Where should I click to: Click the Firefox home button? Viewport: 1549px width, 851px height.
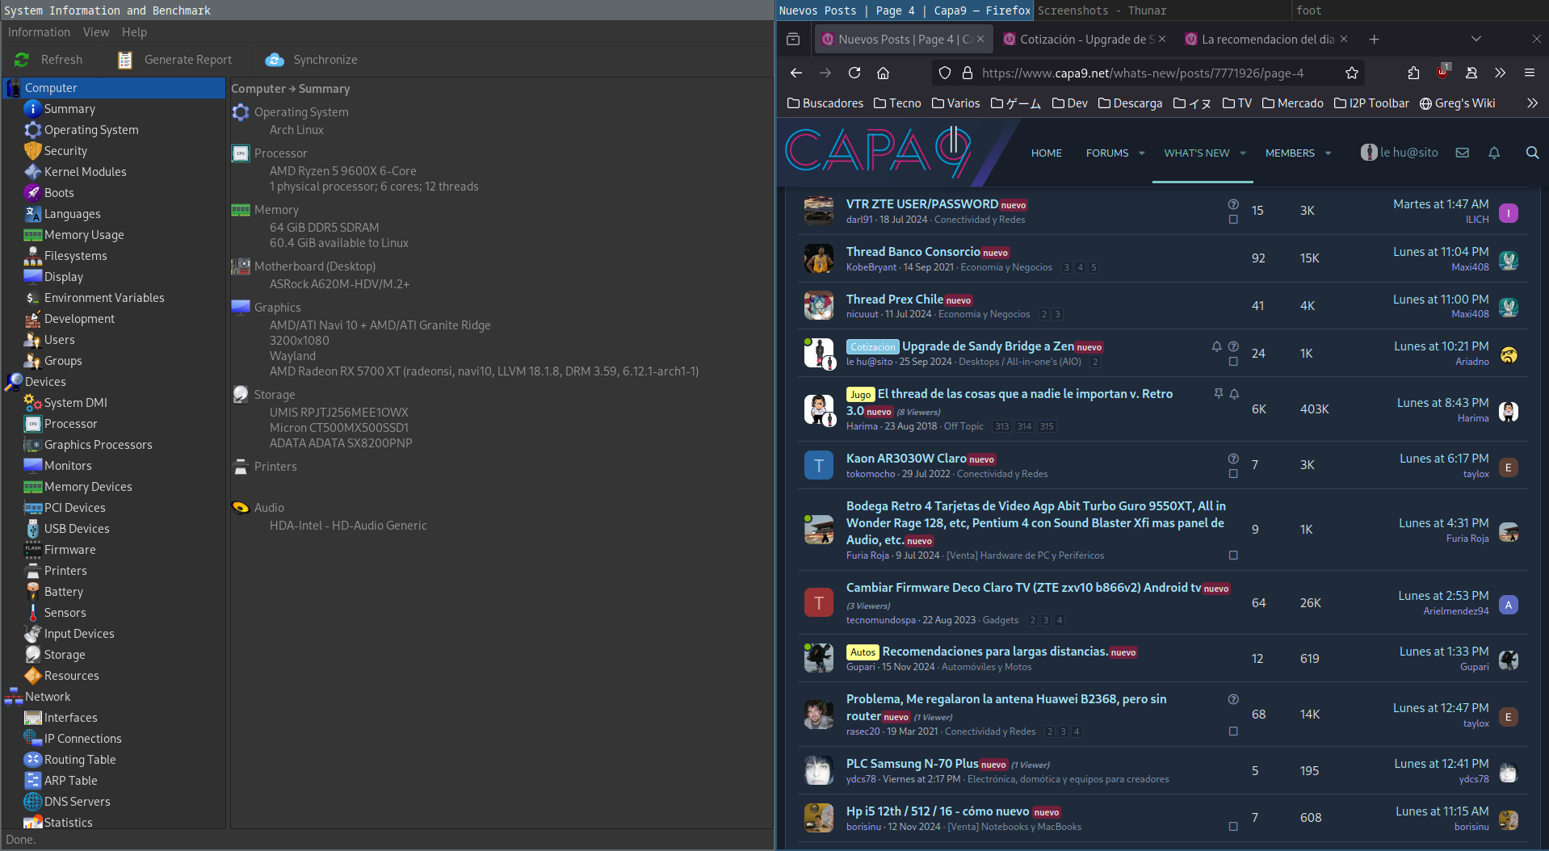883,73
